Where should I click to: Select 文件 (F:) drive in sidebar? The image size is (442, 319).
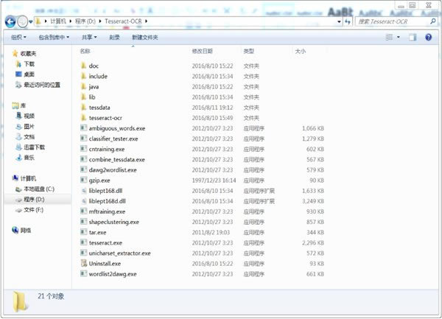(x=33, y=210)
